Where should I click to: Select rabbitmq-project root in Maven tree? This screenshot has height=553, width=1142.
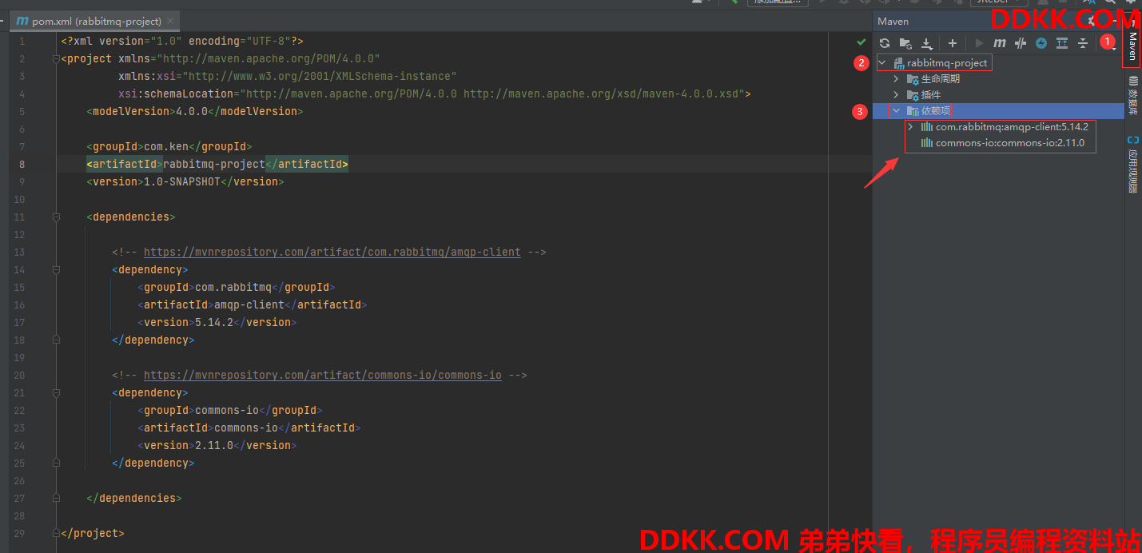tap(947, 63)
